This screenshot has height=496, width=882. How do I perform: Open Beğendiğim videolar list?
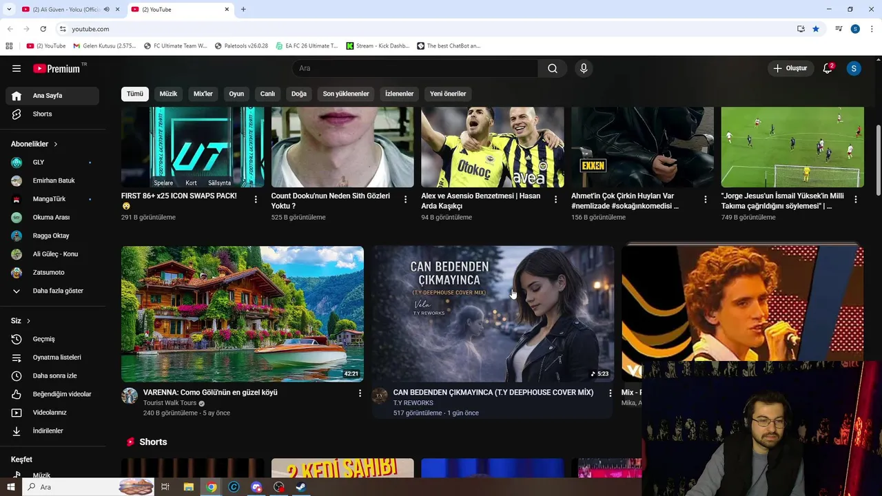pyautogui.click(x=52, y=394)
